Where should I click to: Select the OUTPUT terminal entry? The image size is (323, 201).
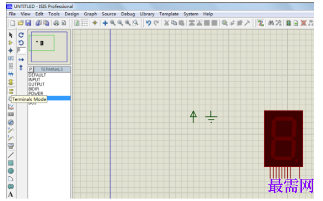click(36, 84)
